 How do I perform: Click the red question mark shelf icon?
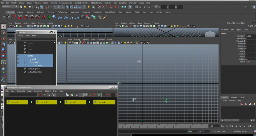[x=15, y=17]
